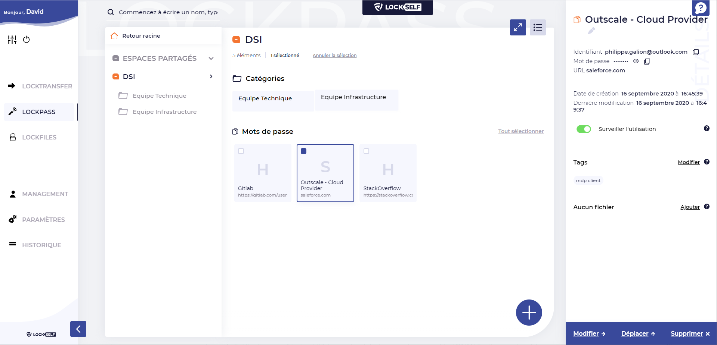
Task: Open help for Surveiller l'utilisation
Action: [707, 128]
